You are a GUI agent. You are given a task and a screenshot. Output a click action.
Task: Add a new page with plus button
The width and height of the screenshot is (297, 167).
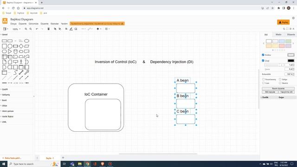(x=63, y=158)
